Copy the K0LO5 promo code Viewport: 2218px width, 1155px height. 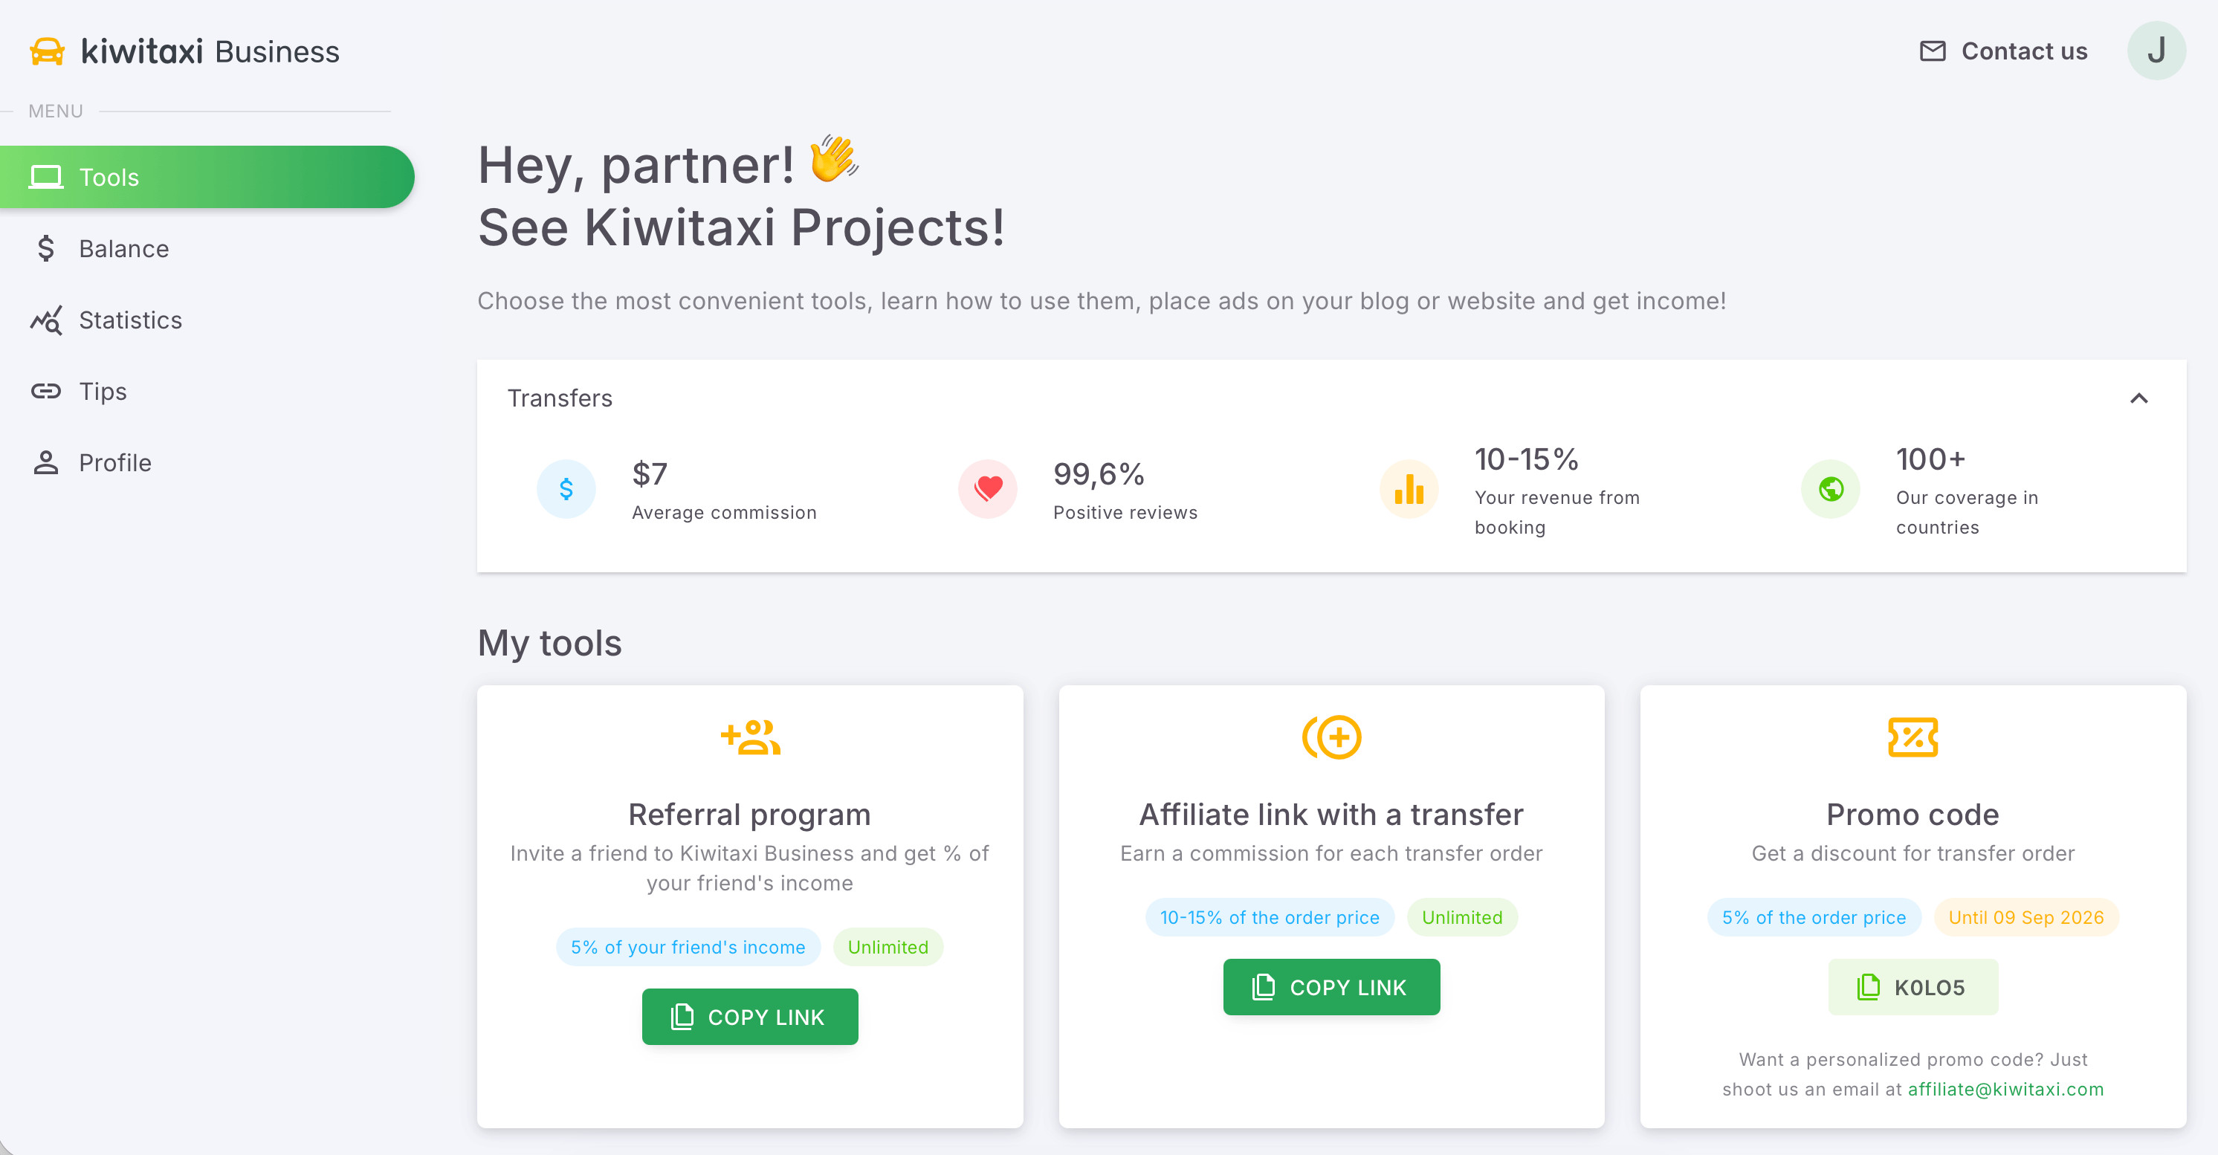(1913, 987)
